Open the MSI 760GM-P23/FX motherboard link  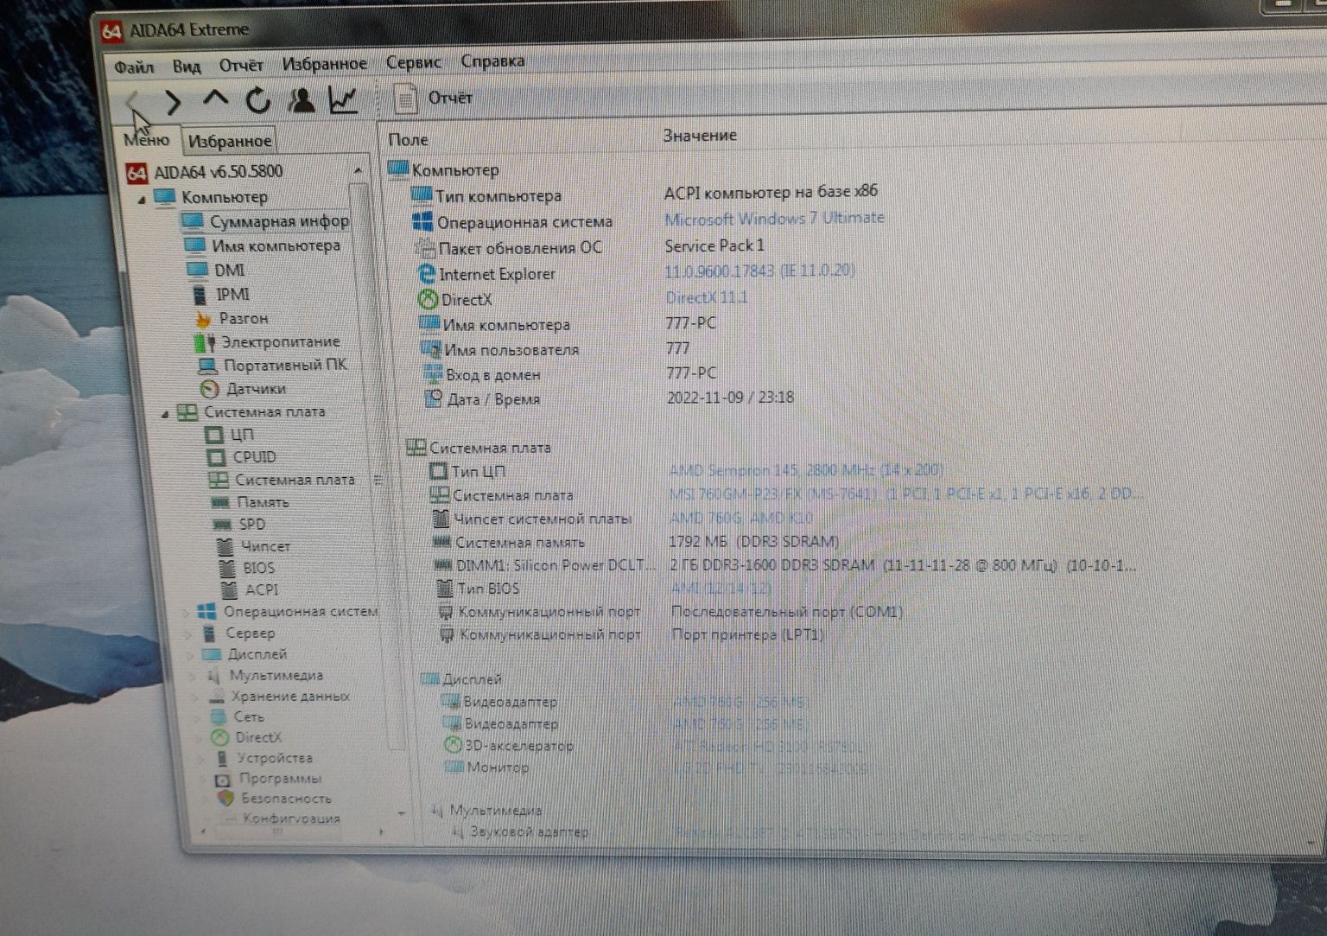(x=906, y=493)
